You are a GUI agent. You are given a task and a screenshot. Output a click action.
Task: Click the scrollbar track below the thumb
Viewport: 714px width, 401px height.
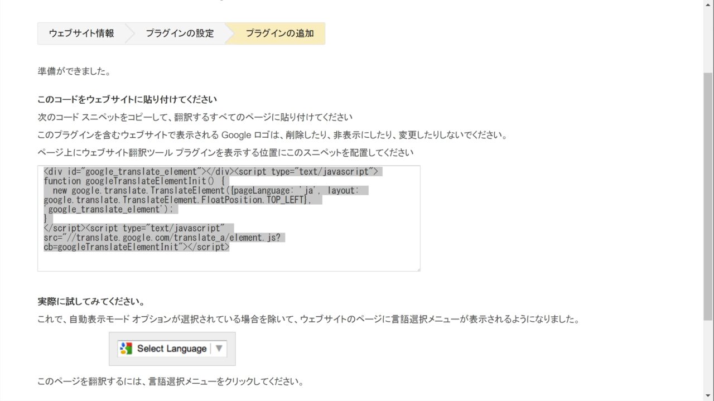(x=708, y=357)
